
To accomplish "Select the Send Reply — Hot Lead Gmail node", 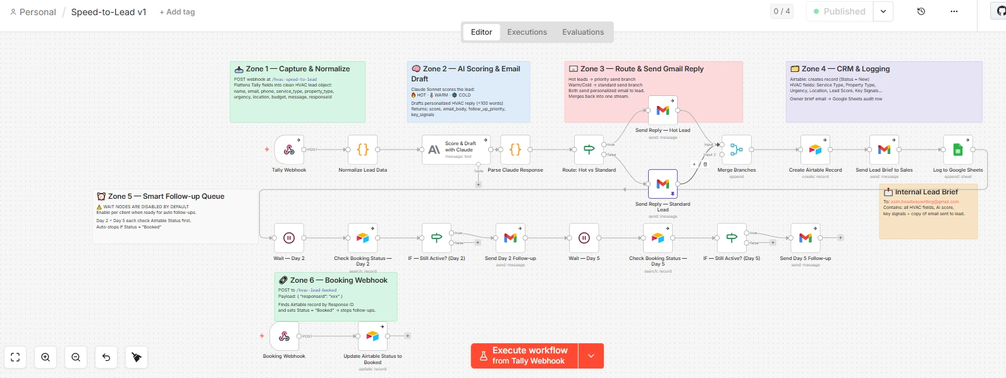I will (x=663, y=110).
